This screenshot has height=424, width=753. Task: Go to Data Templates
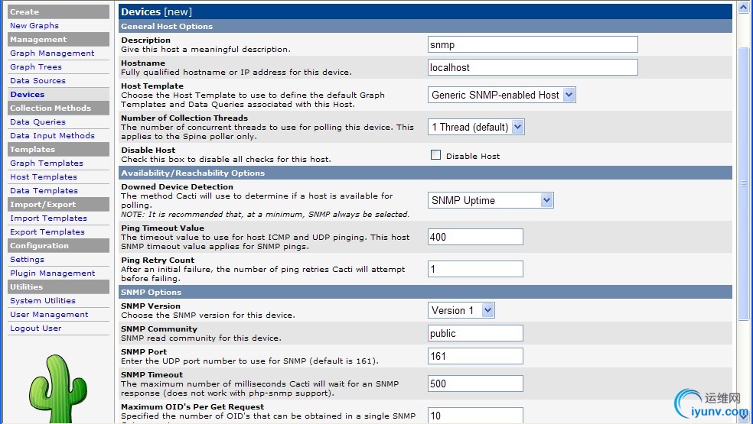click(x=44, y=190)
